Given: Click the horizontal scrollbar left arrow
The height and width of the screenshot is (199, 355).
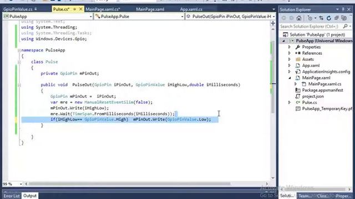Looking at the screenshot, I should pyautogui.click(x=26, y=184).
